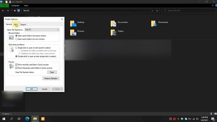
Task: Refresh the This PC address bar
Action: coord(157,11)
